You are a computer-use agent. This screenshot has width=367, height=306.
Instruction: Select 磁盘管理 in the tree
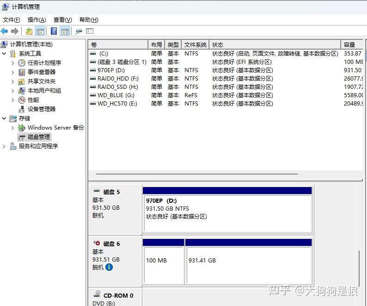click(34, 137)
